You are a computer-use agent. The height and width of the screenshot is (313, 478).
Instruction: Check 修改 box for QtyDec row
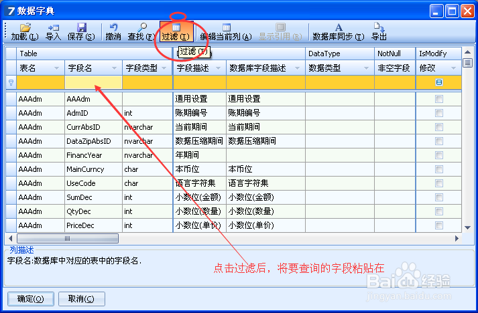click(x=439, y=211)
